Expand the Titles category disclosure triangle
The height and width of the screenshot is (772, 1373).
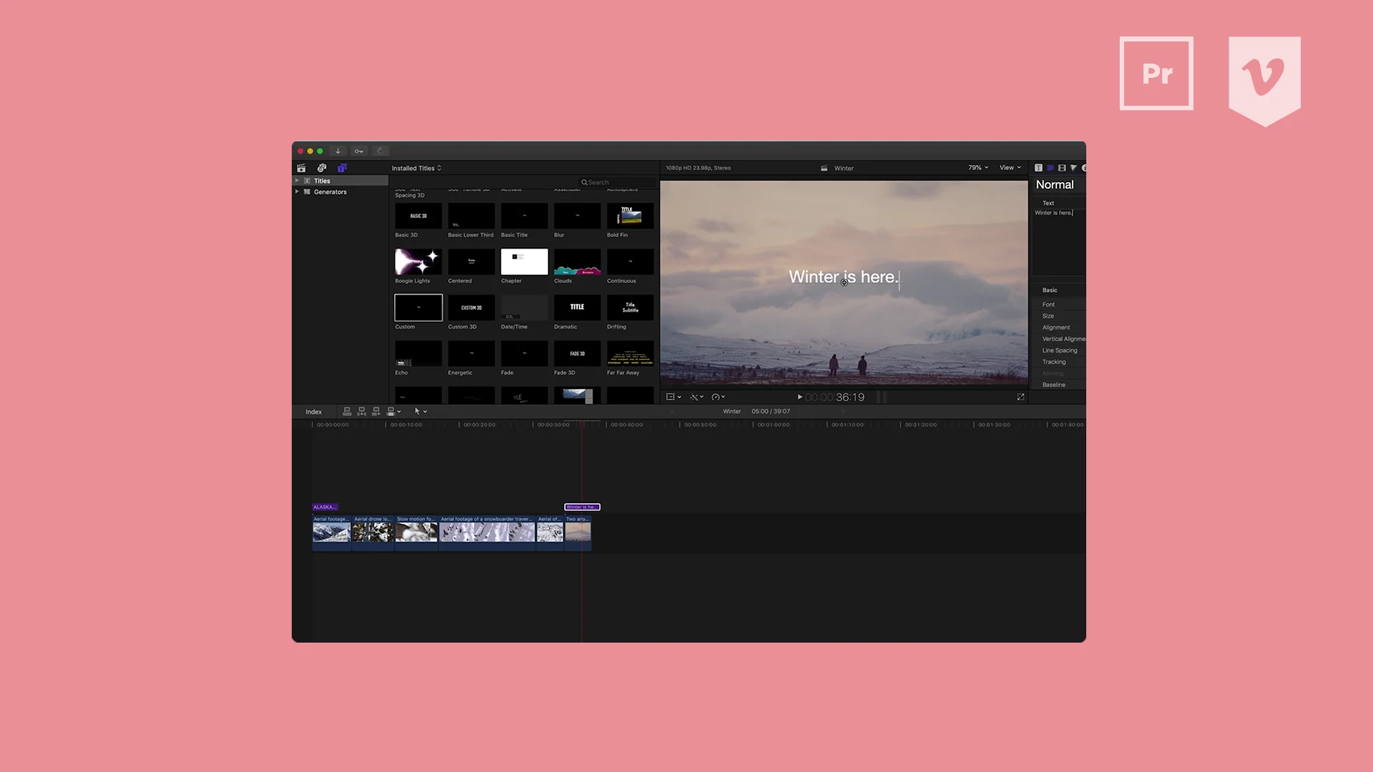click(297, 181)
